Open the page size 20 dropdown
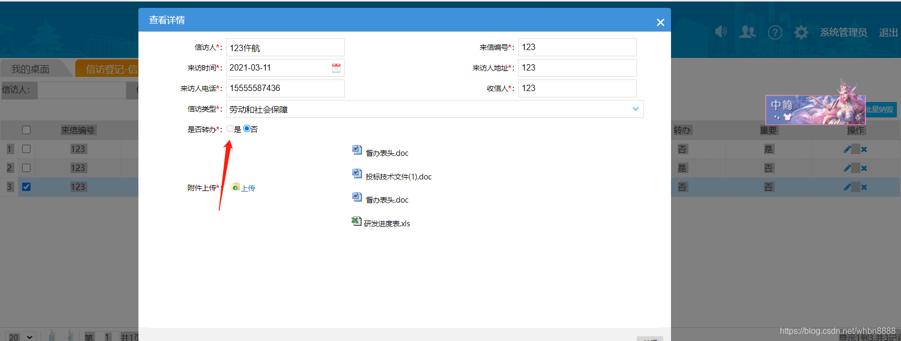Viewport: 901px width, 341px height. coord(21,337)
